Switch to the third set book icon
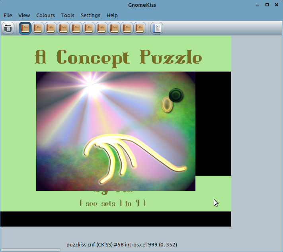The height and width of the screenshot is (252, 283). point(51,28)
